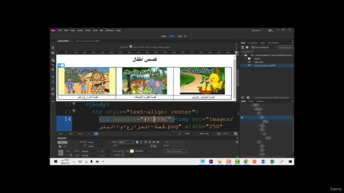Click green linting status icon
Image resolution: width=344 pixels, height=193 pixels.
tap(180, 133)
